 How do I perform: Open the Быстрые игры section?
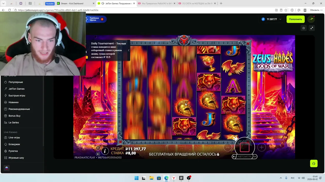click(17, 96)
